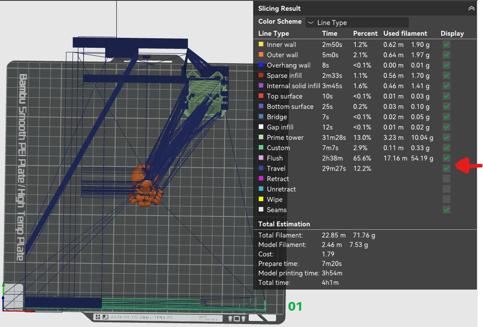Click the Custom line type label
483x327 pixels.
(x=278, y=148)
